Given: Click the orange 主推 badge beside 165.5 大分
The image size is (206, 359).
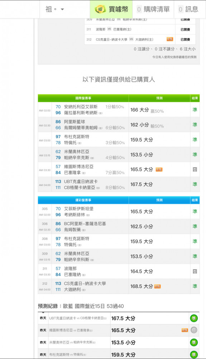Looking at the screenshot, I should [x=159, y=170].
